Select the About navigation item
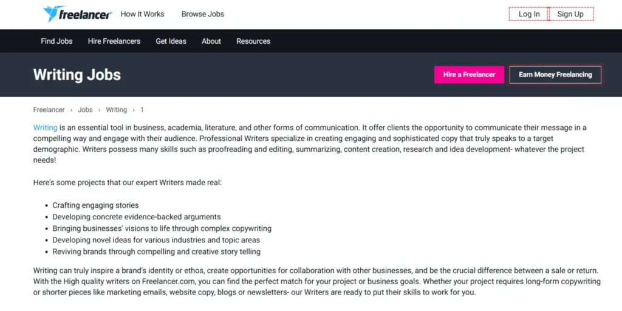622x311 pixels. [x=211, y=41]
